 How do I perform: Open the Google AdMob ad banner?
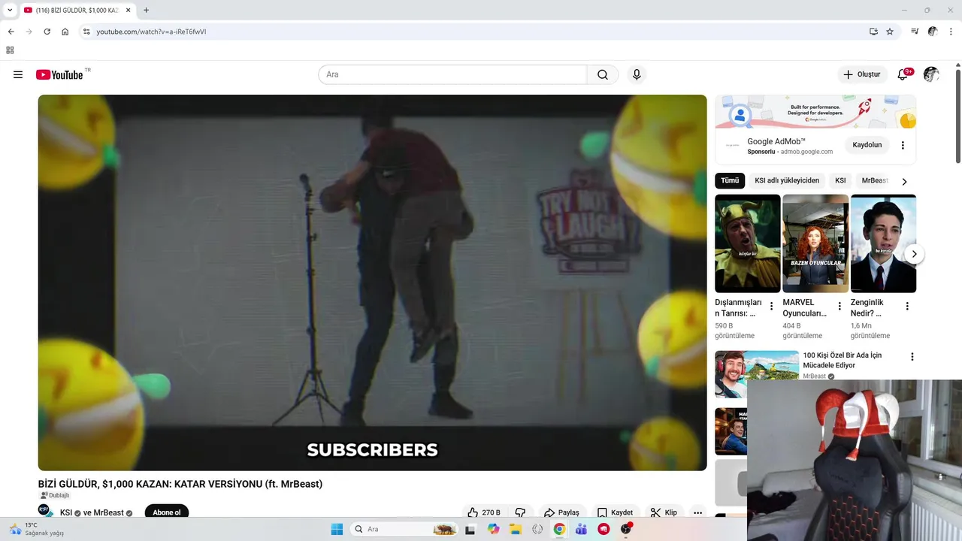[815, 111]
